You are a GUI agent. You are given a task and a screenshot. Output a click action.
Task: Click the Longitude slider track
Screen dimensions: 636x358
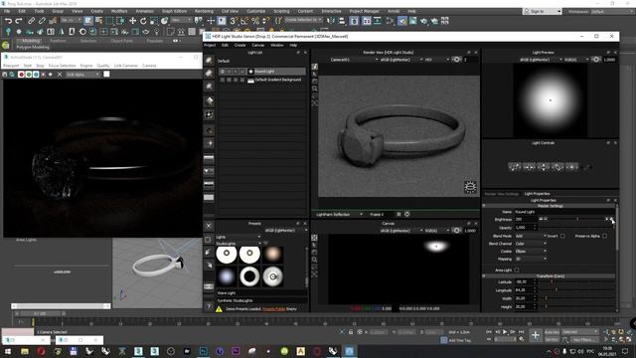(x=576, y=289)
